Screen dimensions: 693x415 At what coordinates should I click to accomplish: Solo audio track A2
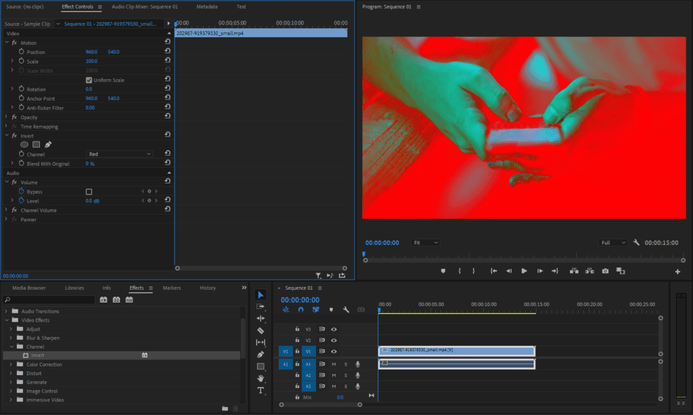click(346, 375)
